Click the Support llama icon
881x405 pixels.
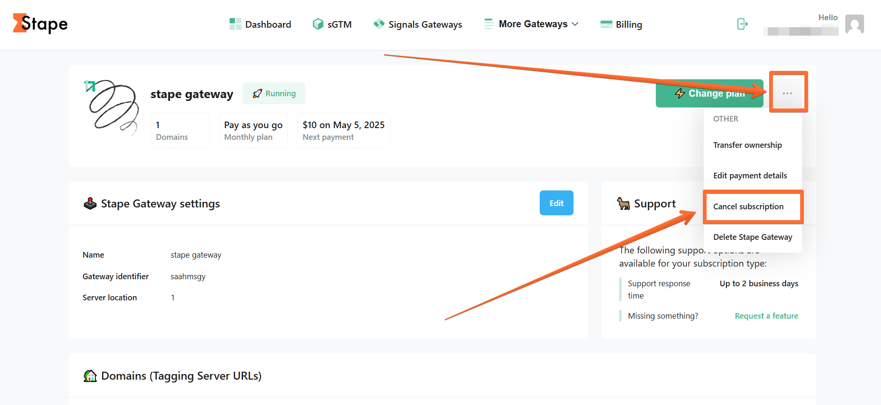(x=623, y=203)
